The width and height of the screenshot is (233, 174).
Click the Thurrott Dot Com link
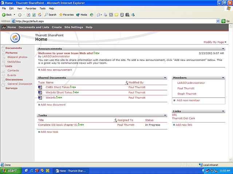tap(183, 118)
